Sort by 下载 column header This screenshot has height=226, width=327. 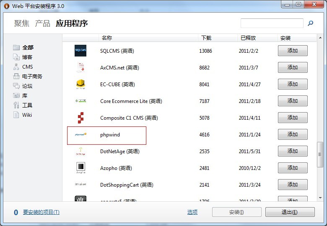coord(218,38)
